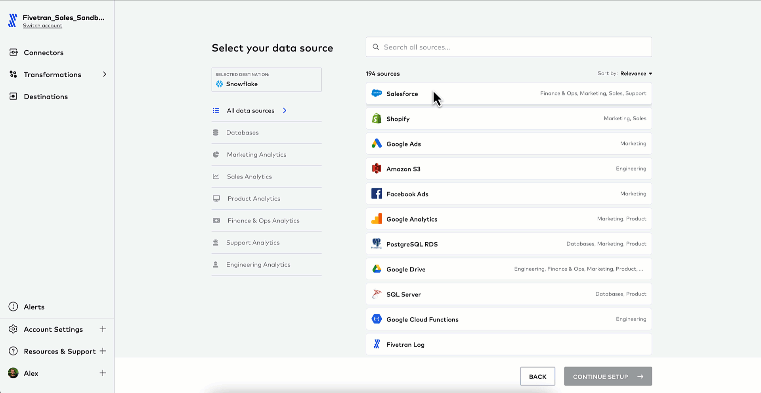
Task: Select the Facebook Ads source name
Action: point(407,194)
